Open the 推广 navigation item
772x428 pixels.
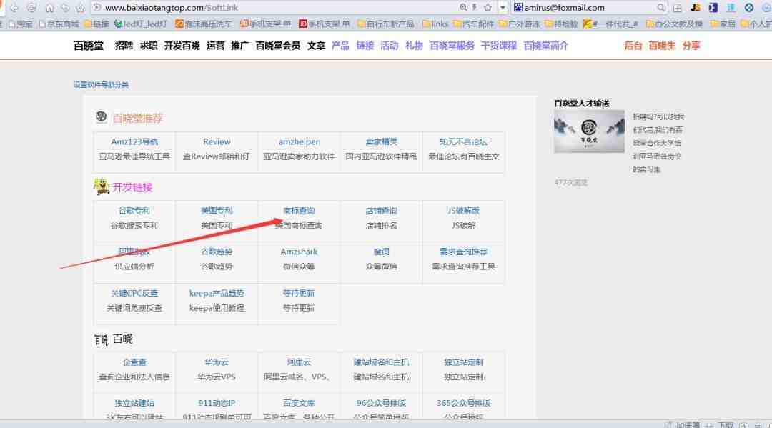tap(239, 46)
